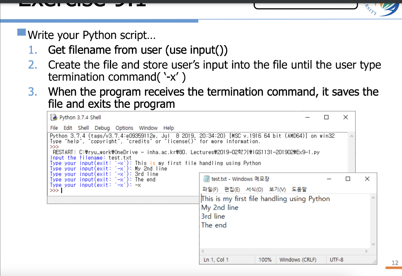The height and width of the screenshot is (276, 402).
Task: Open the 도움말 menu in Notepad
Action: pos(299,189)
